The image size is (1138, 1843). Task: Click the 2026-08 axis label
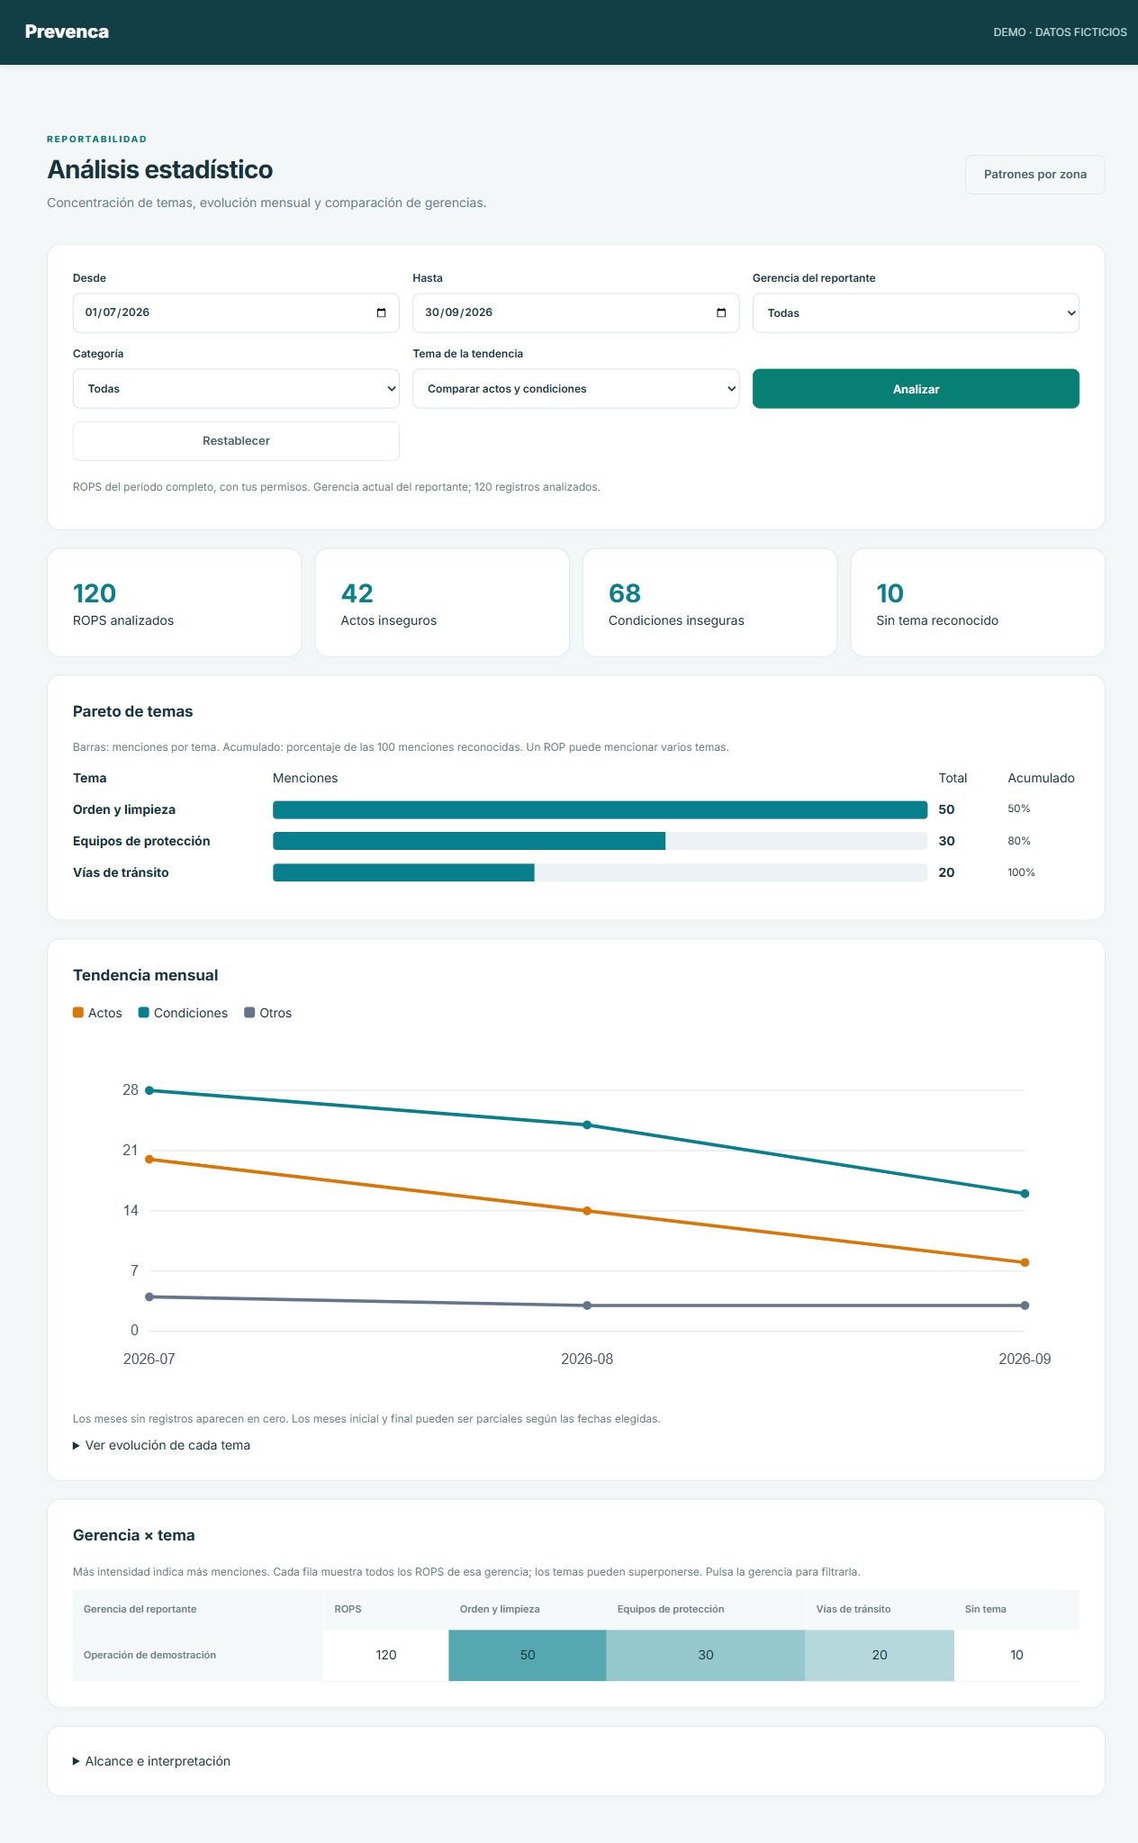[587, 1359]
